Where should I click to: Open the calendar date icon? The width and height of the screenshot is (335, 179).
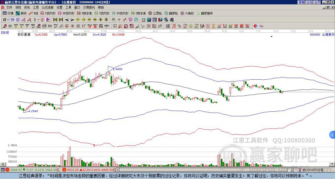[x=143, y=20]
